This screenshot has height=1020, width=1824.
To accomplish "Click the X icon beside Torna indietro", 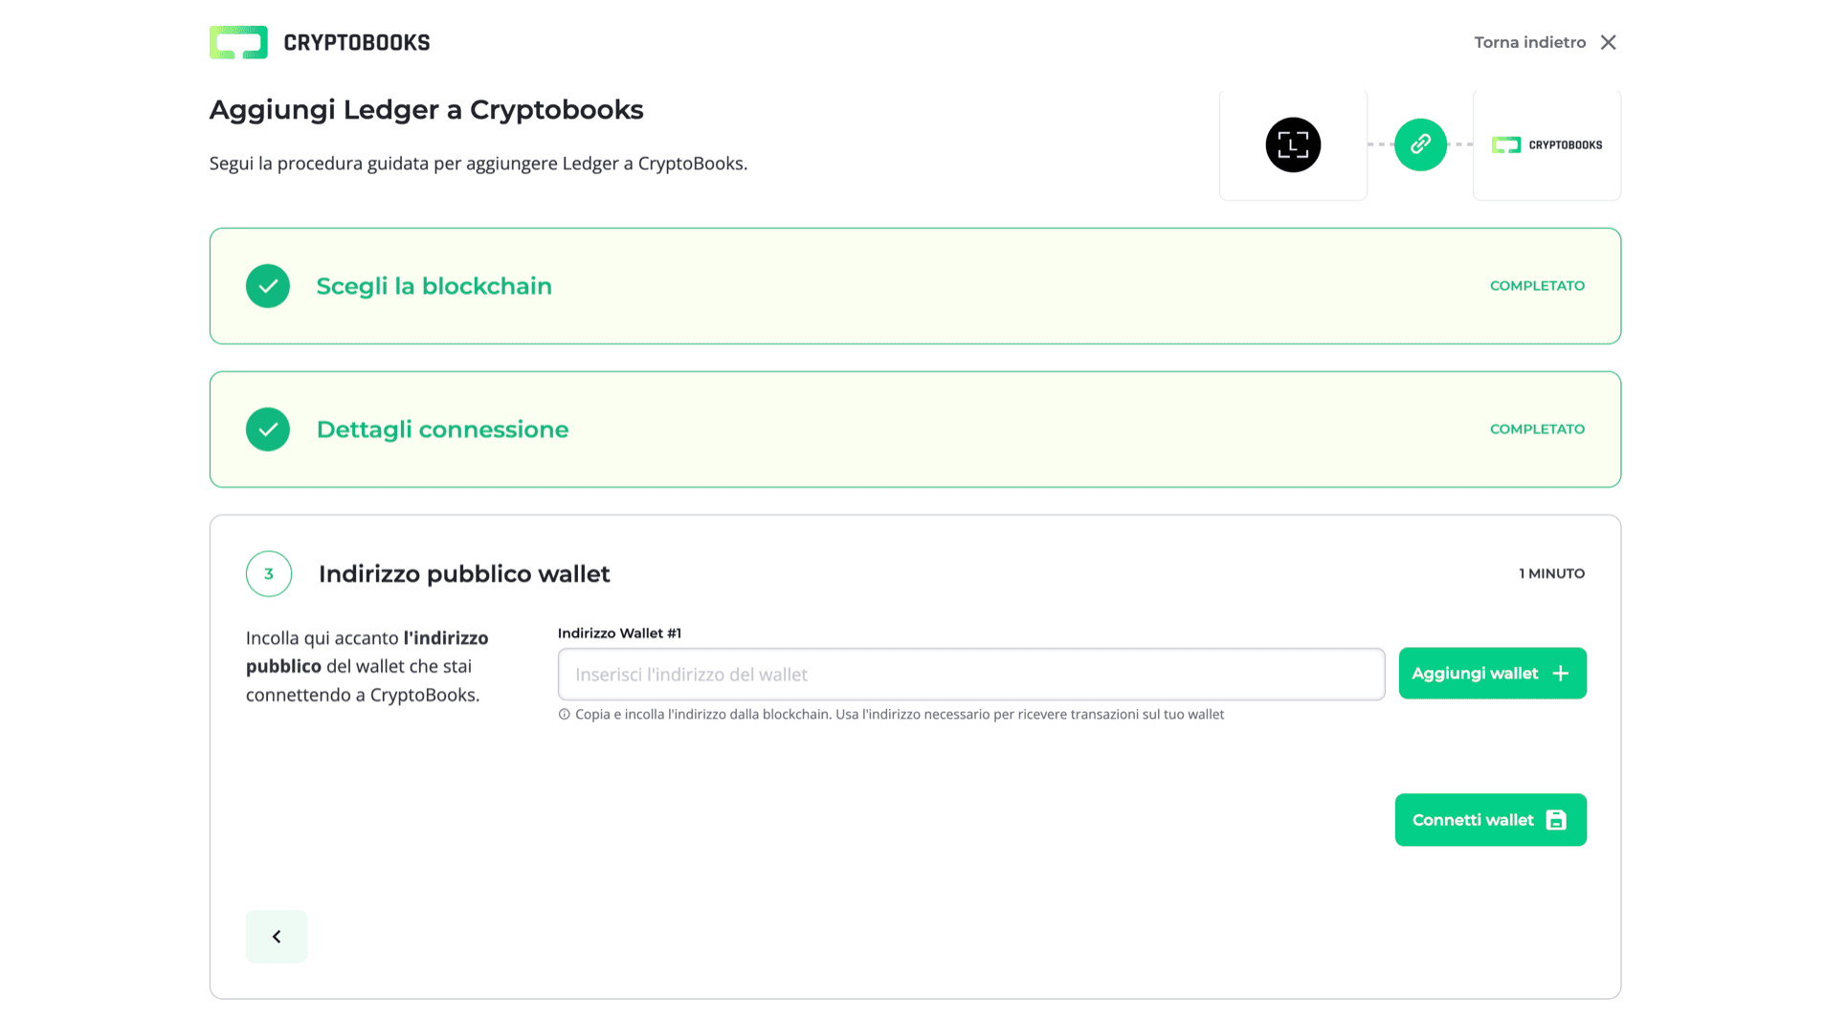I will point(1608,42).
